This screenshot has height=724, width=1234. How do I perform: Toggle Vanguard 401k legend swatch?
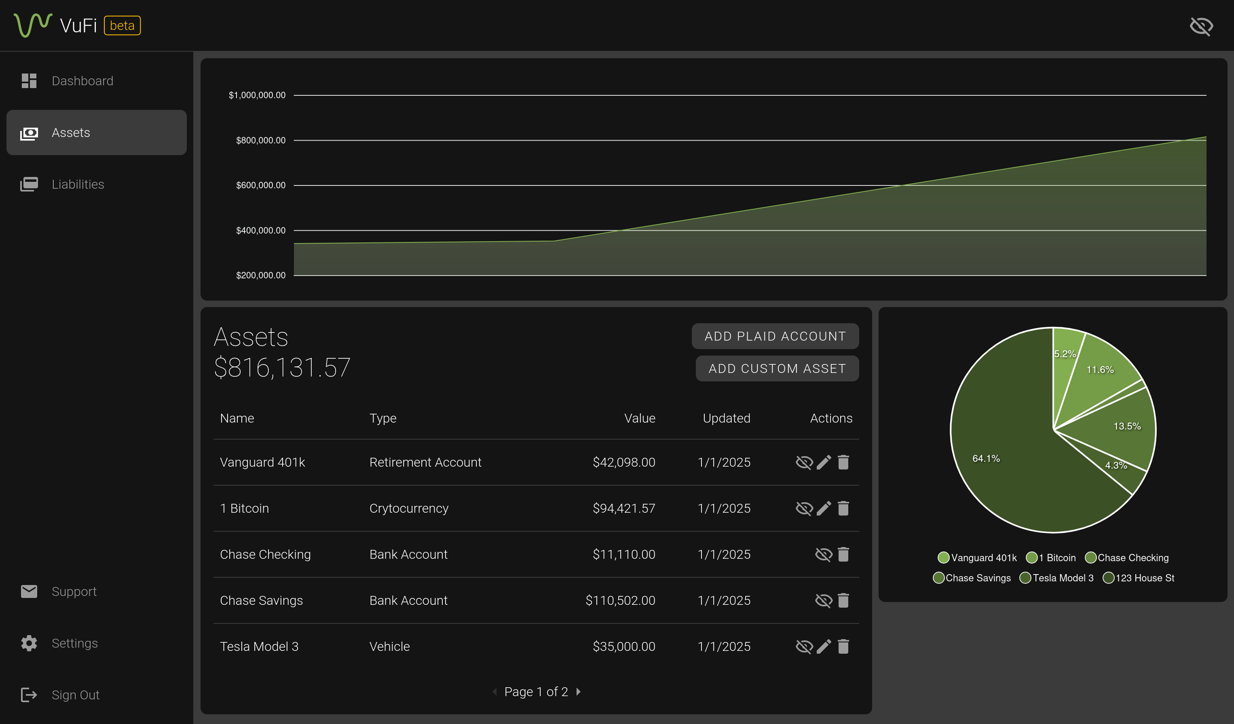[943, 558]
